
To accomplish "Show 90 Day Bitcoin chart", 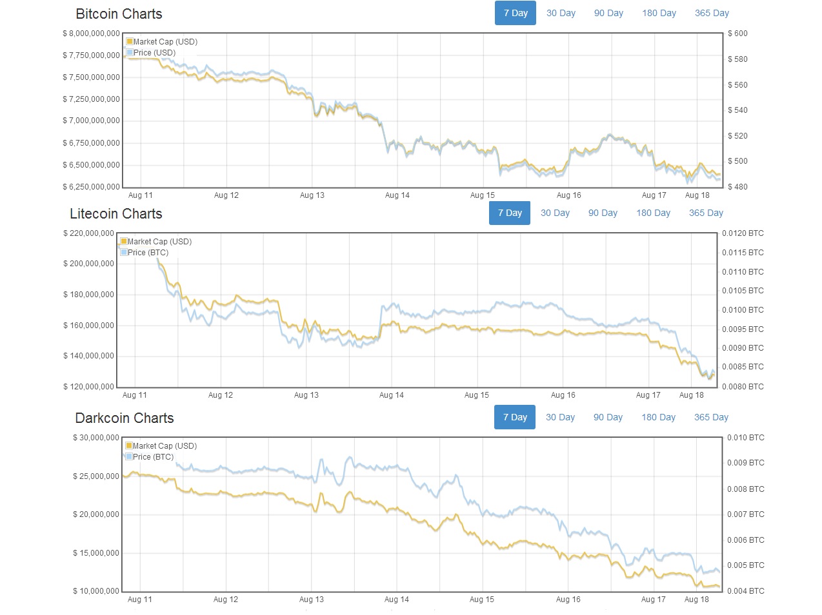I will pyautogui.click(x=608, y=13).
